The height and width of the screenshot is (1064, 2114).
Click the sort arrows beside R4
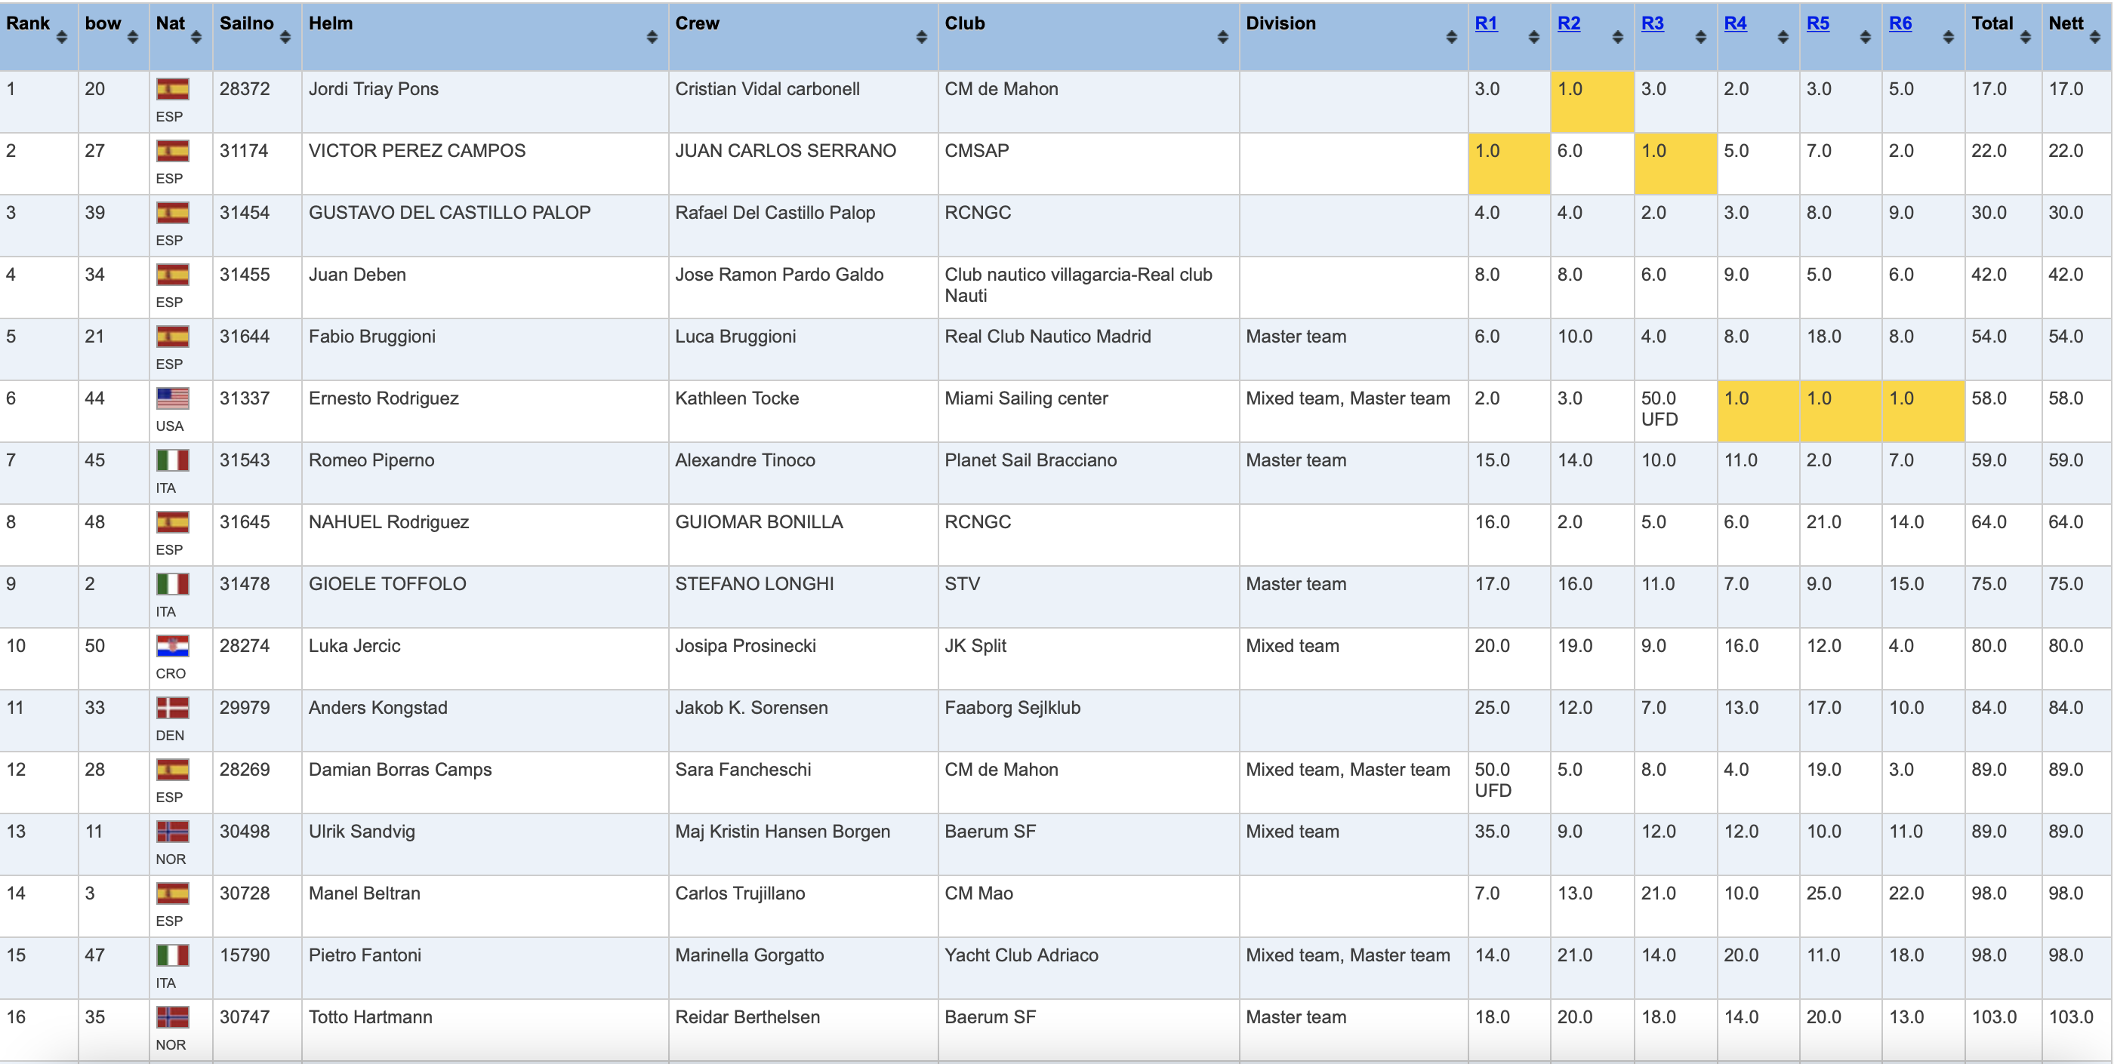pyautogui.click(x=1783, y=37)
